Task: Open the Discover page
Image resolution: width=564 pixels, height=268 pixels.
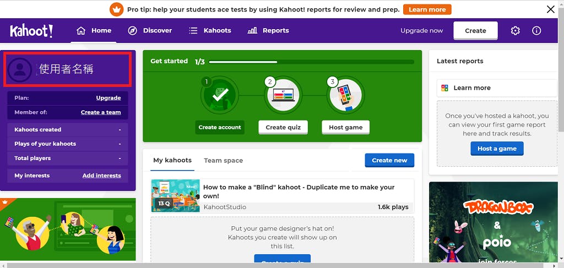Action: (150, 31)
